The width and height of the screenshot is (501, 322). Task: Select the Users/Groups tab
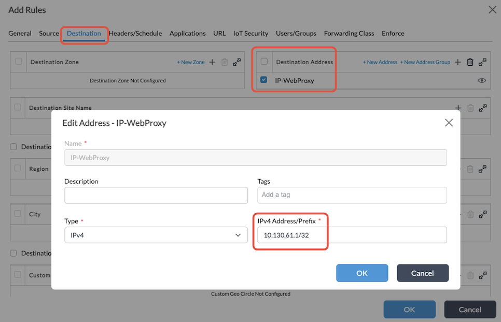point(296,33)
